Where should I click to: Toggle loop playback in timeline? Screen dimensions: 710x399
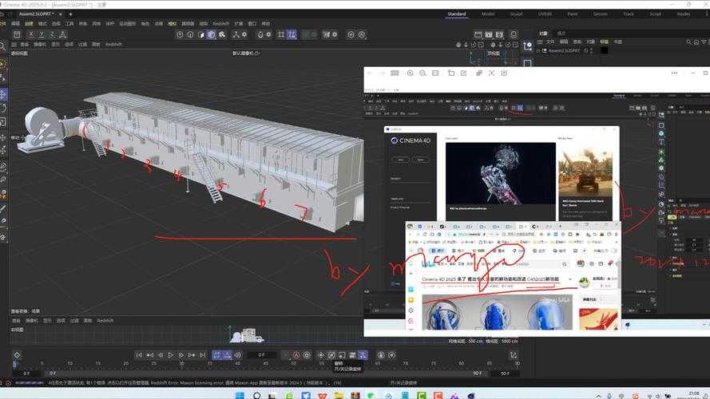pos(216,355)
